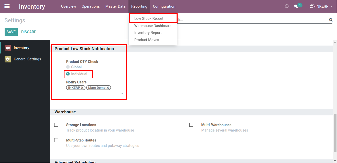Click the Multi-Step Routes label
The height and width of the screenshot is (163, 337).
81,140
